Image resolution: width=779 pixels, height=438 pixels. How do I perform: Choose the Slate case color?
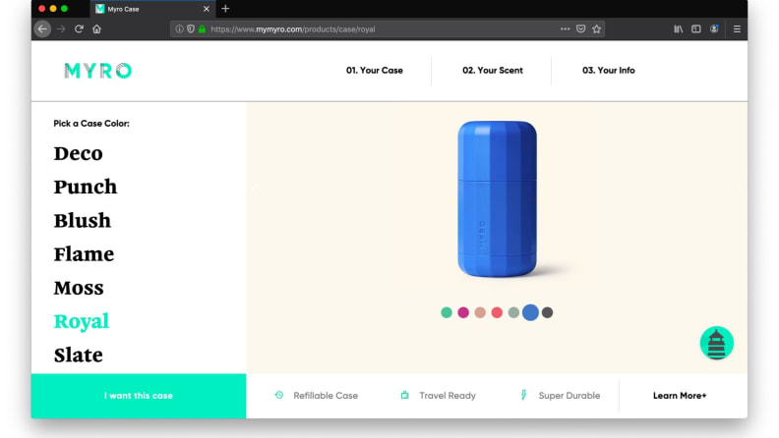pos(79,356)
